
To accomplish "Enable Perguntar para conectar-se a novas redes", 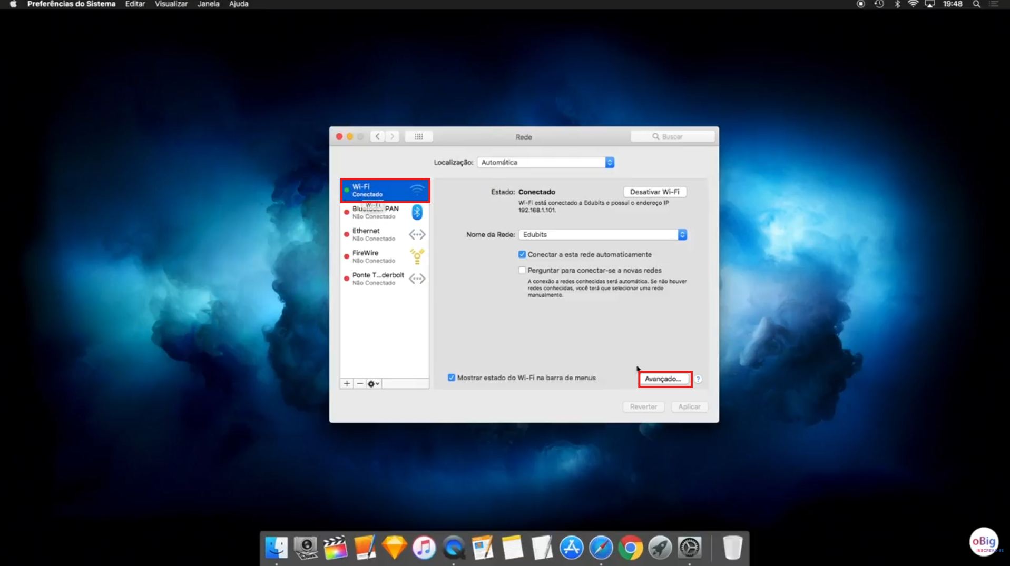I will click(522, 270).
